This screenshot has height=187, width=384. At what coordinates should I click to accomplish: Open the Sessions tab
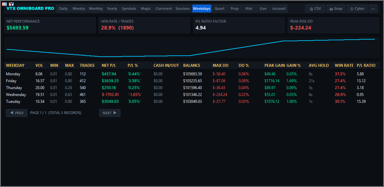(183, 9)
